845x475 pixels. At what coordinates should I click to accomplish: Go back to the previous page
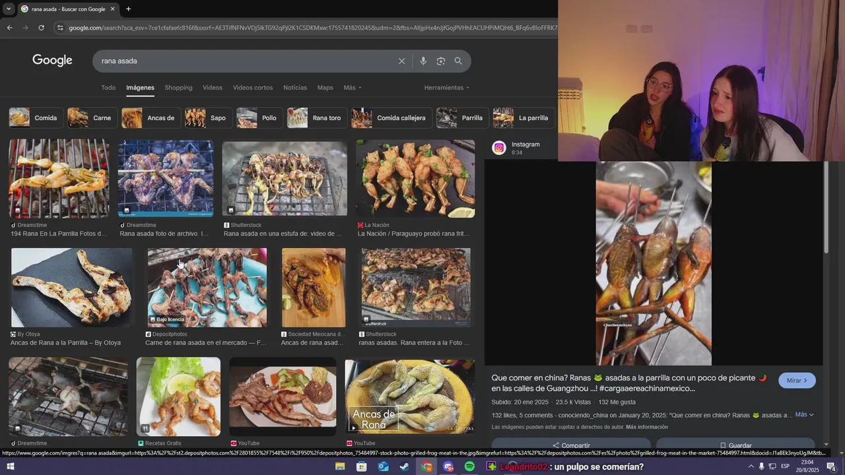pos(9,28)
